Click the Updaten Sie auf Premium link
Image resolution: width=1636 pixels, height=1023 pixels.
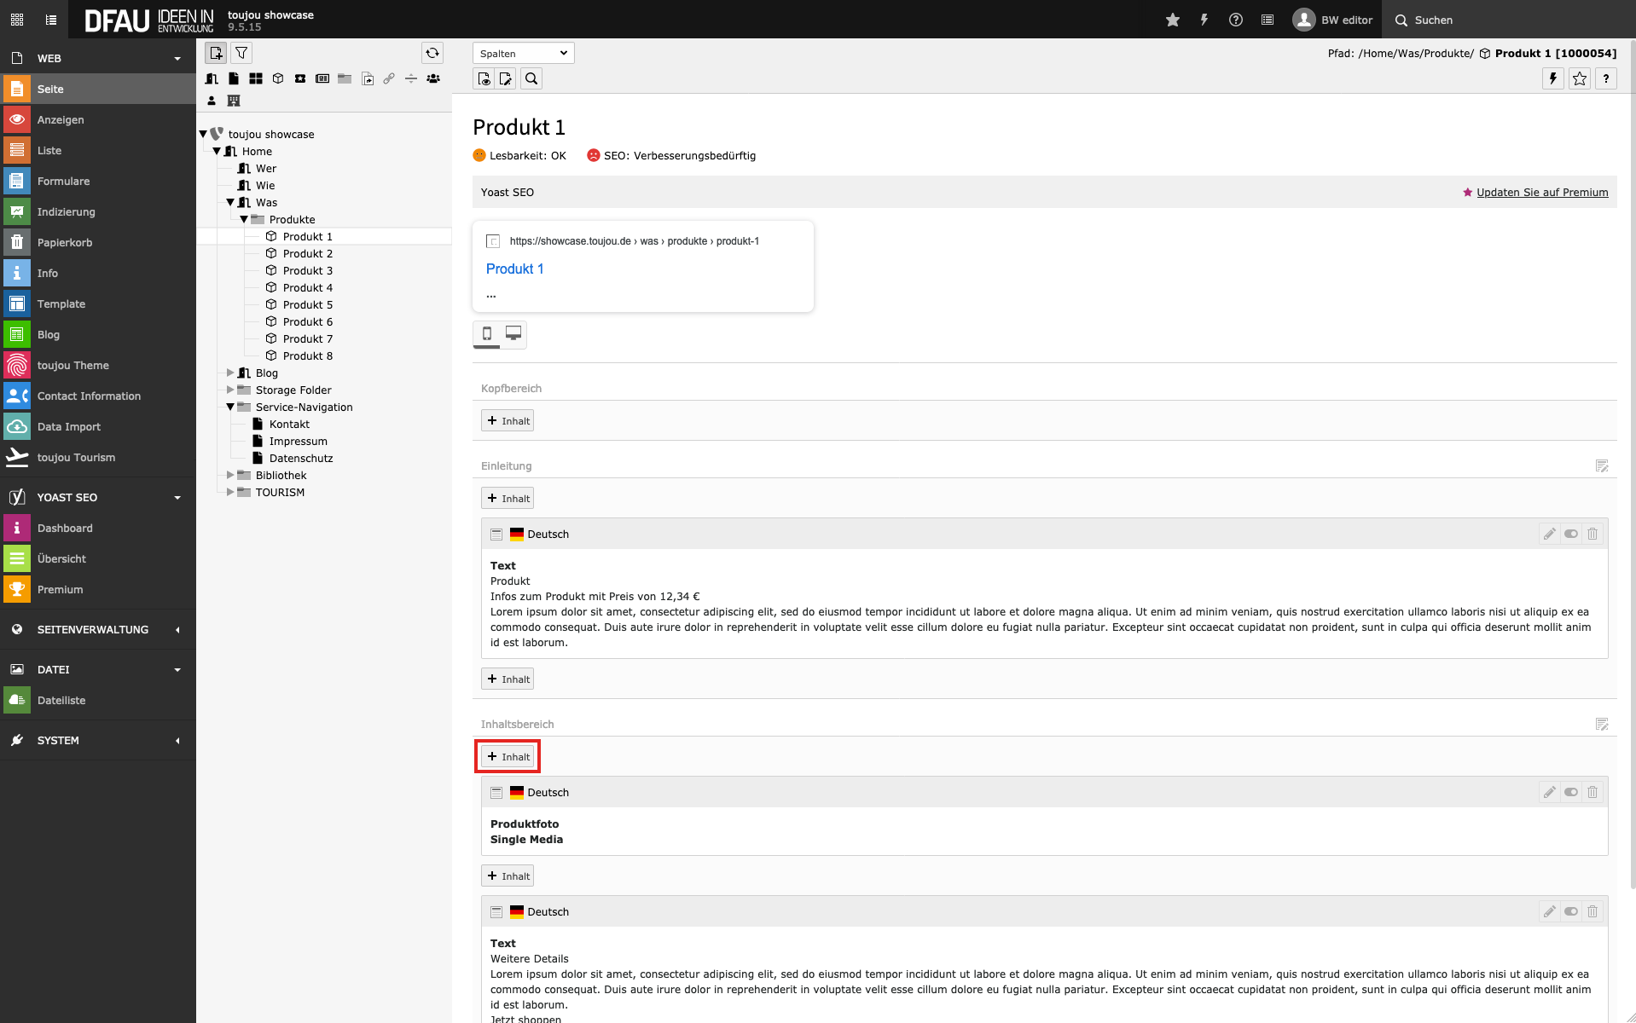(1542, 192)
